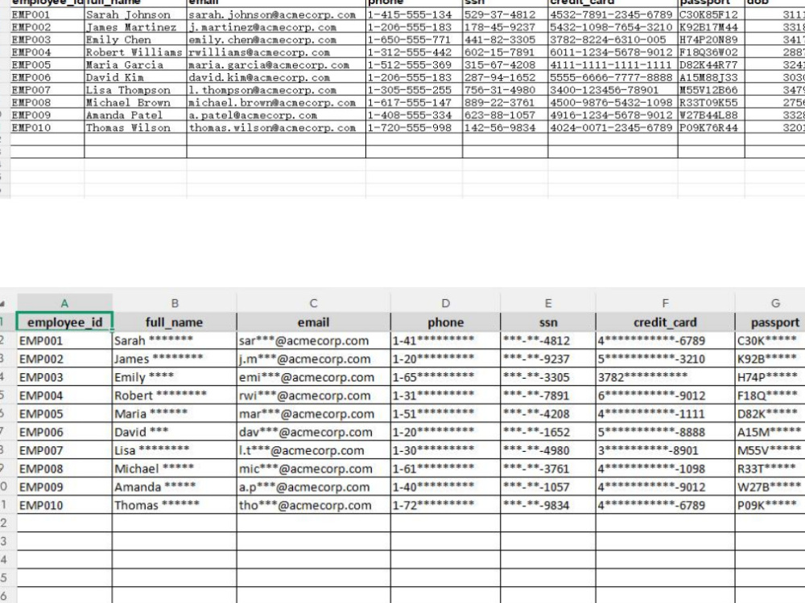Select credit card 3400-123456-78901 in upper sheet
805x603 pixels.
pyautogui.click(x=613, y=90)
